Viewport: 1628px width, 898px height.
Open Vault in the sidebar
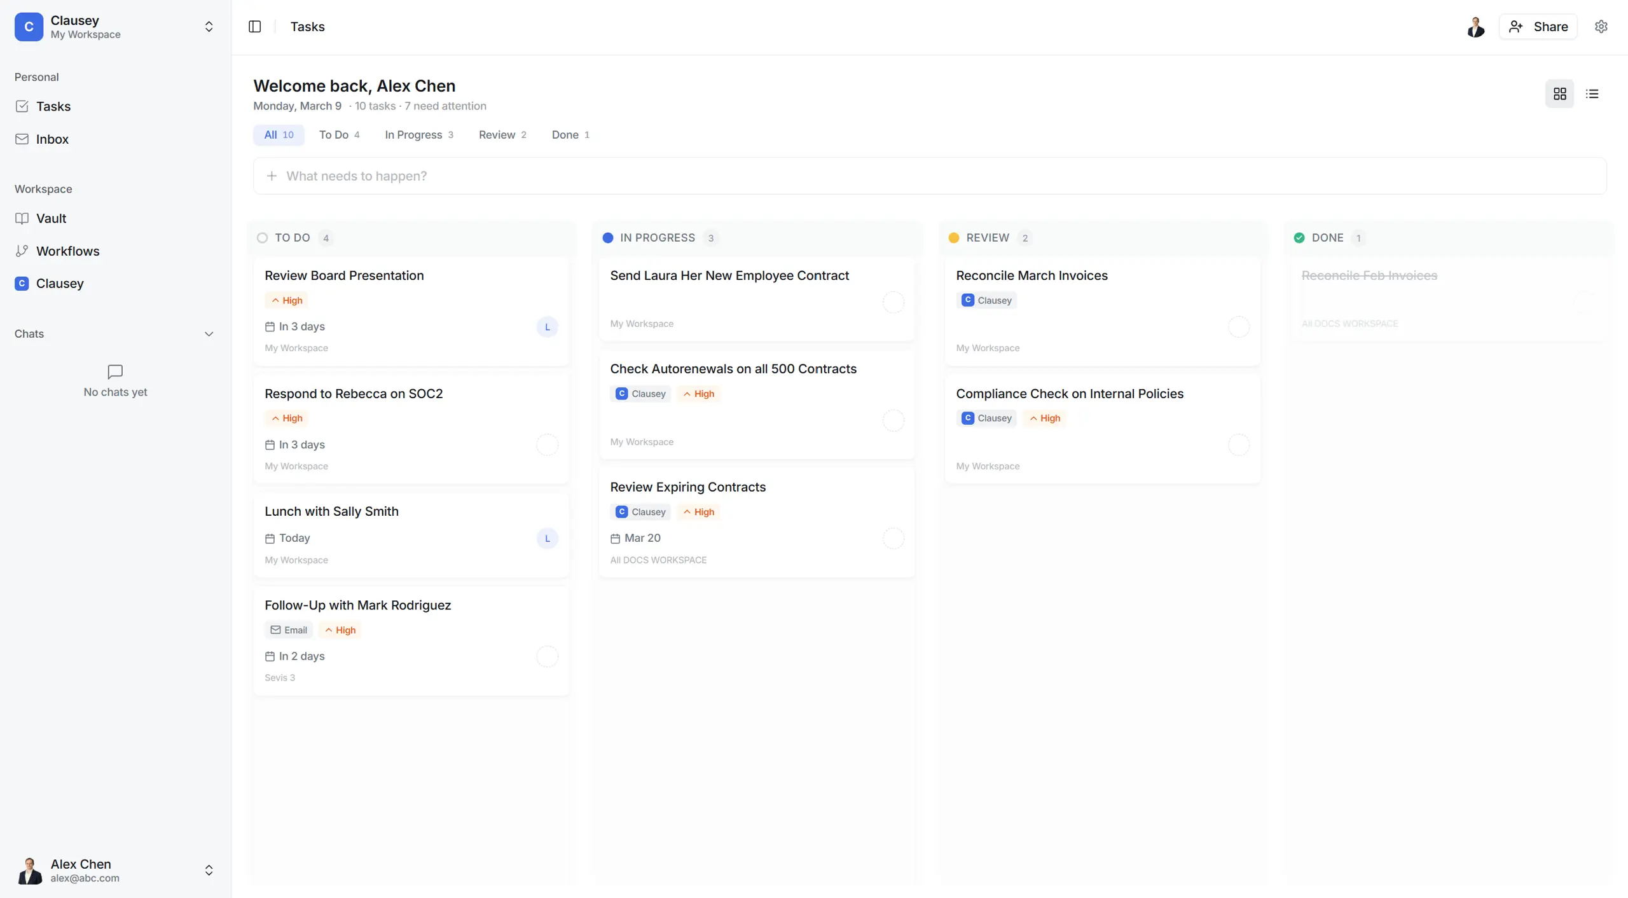pyautogui.click(x=51, y=219)
